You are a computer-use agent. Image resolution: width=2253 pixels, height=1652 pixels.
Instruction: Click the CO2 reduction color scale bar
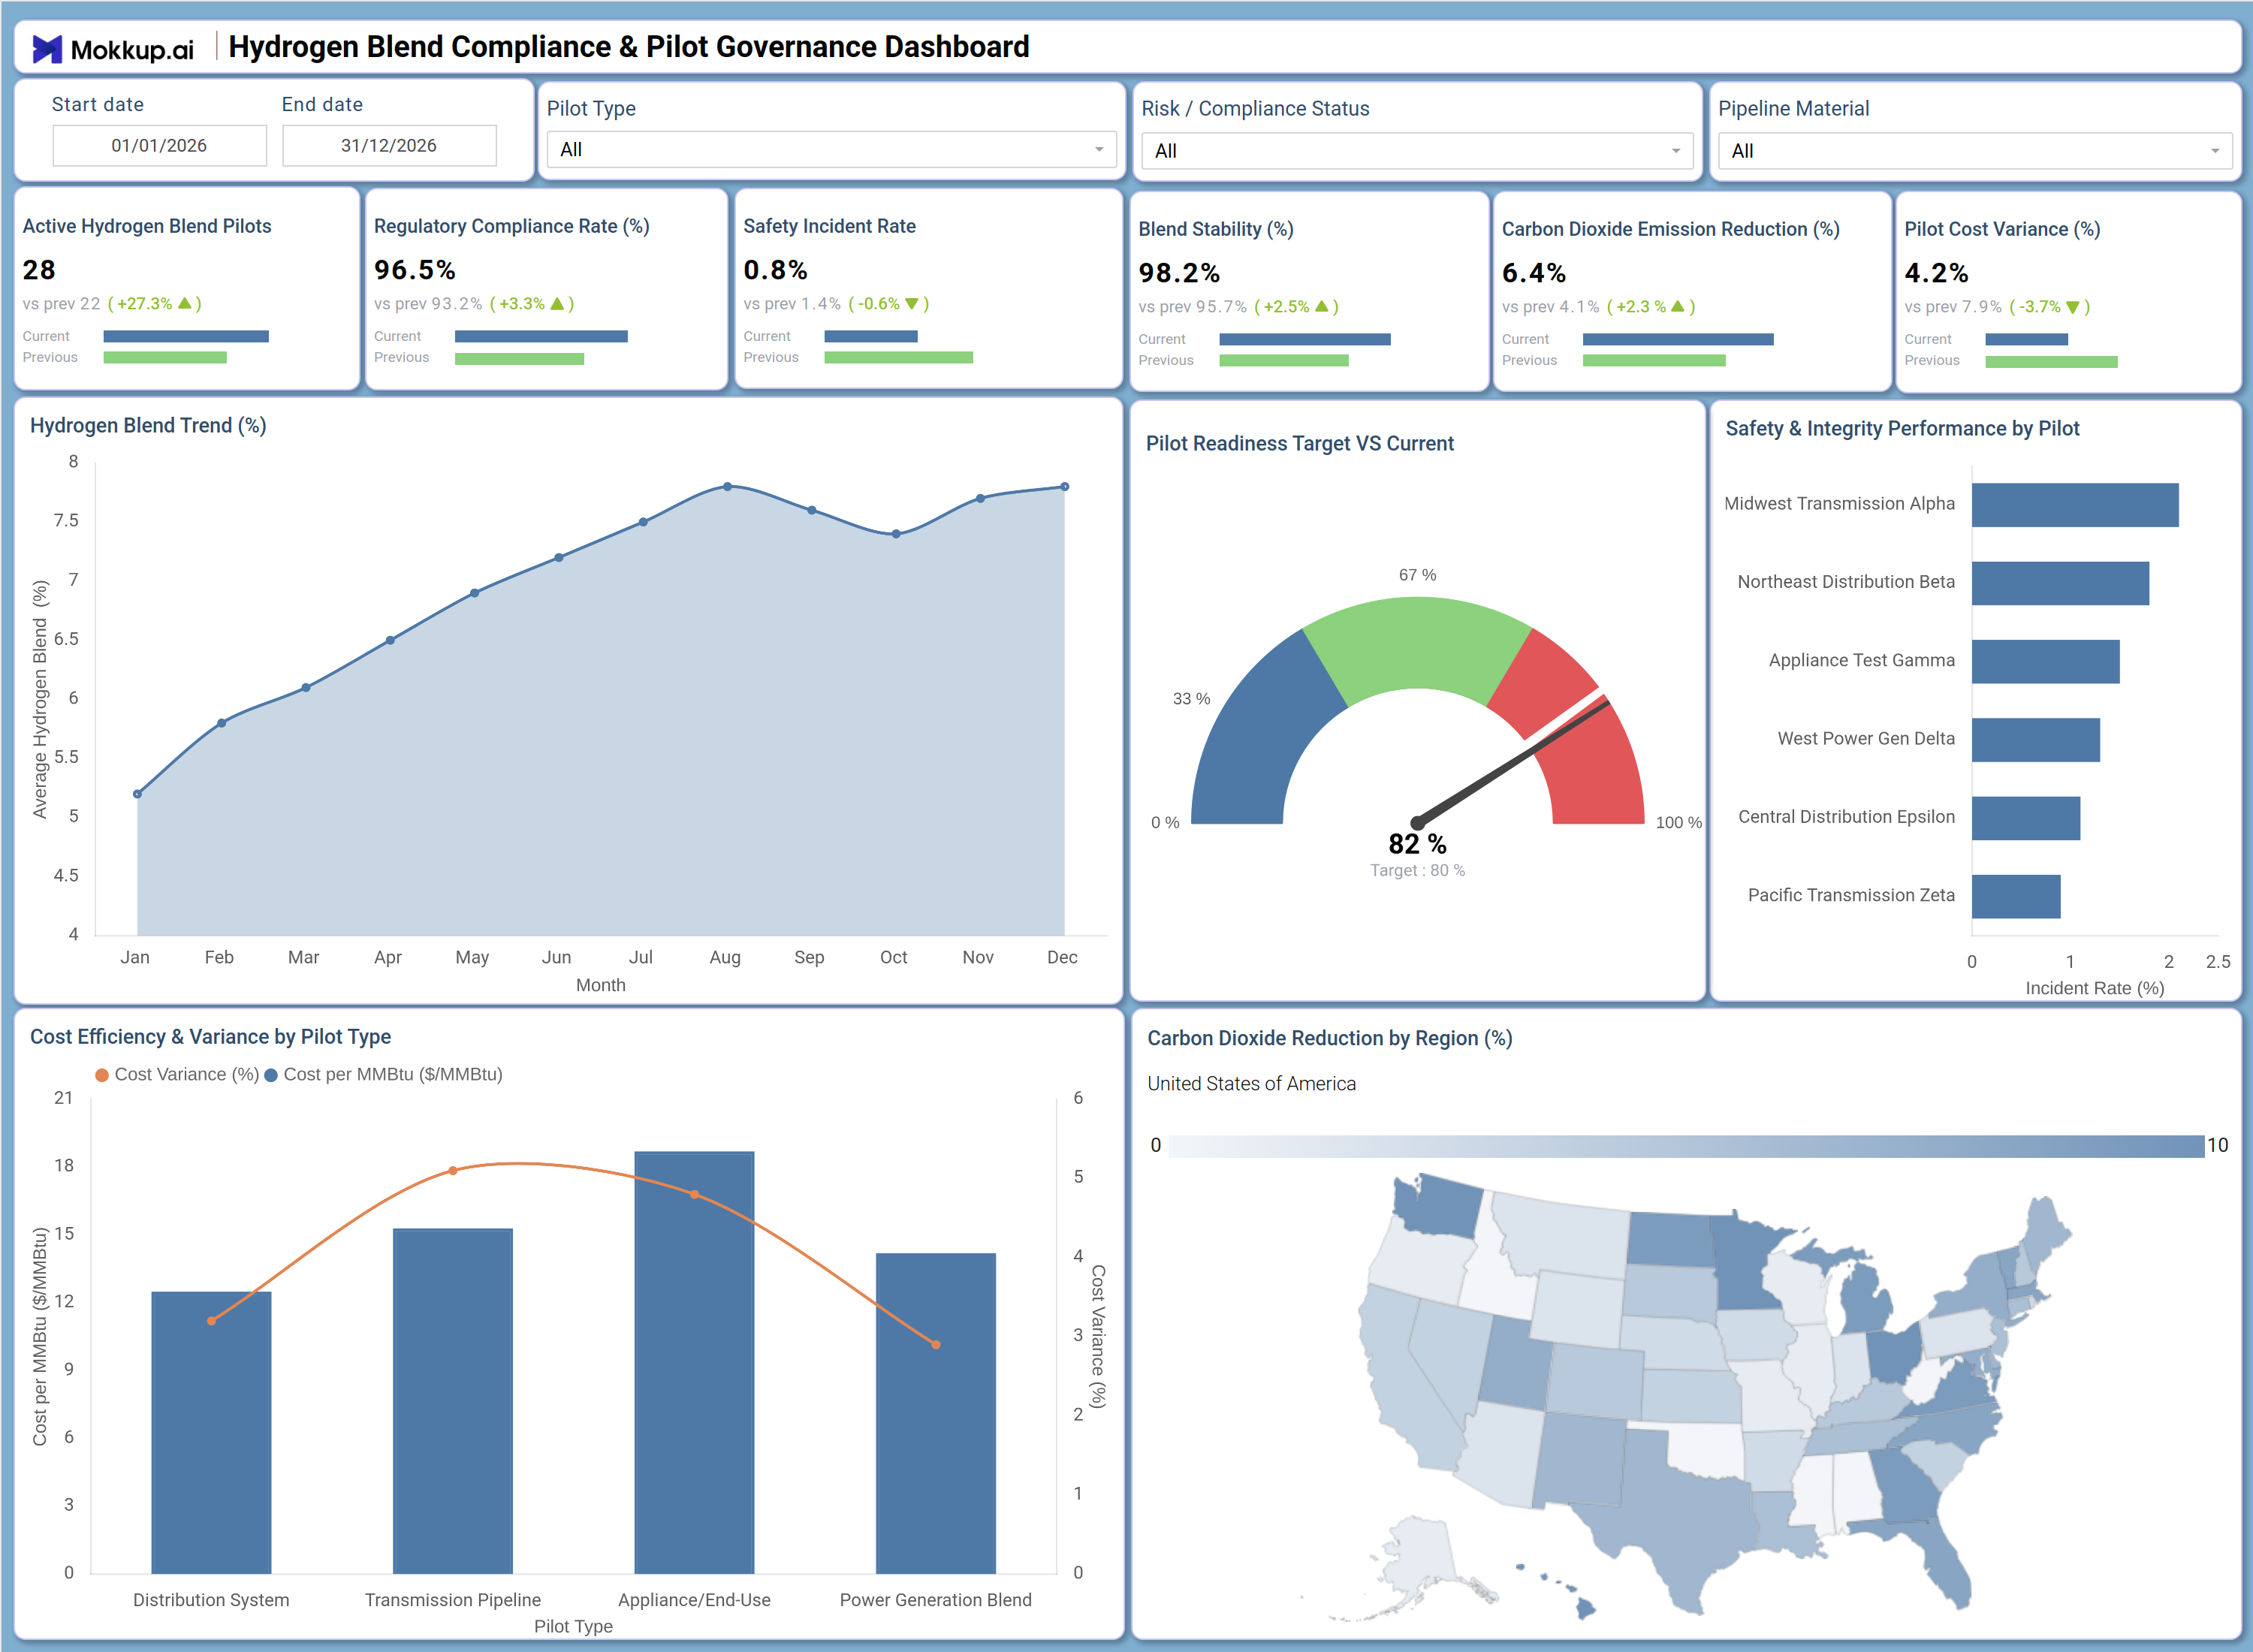point(1686,1146)
